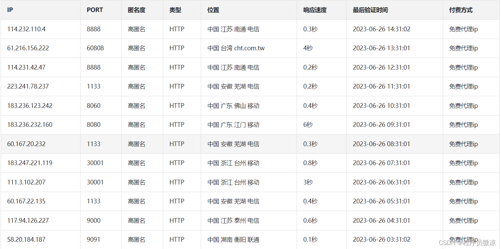Click timestamp 2023-06-26 05:31:01
Screen dimensions: 501x249
[381, 201]
